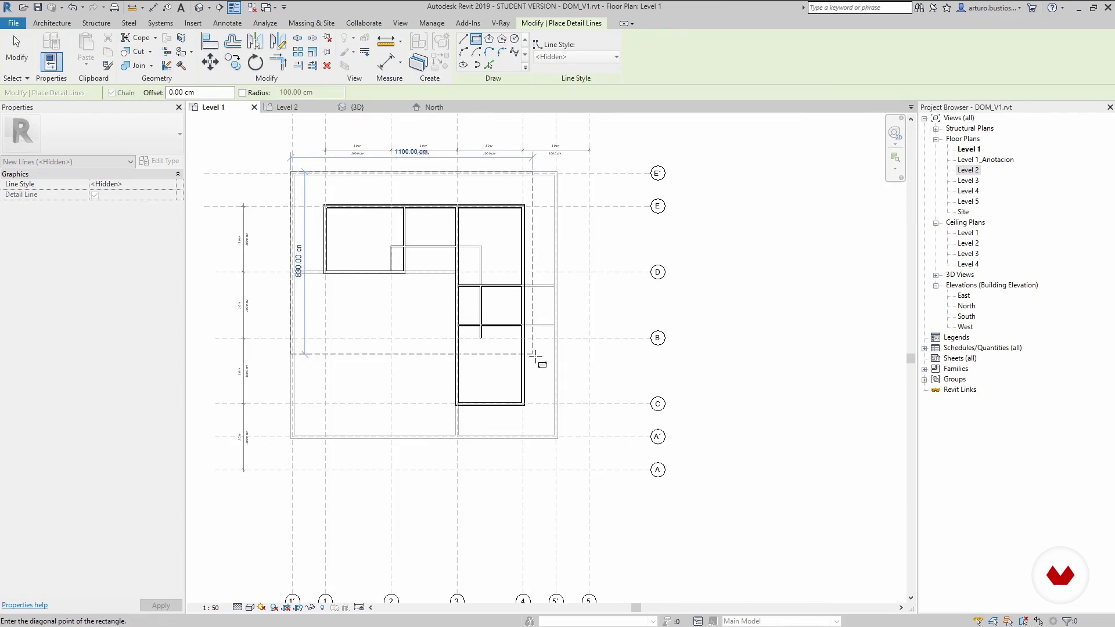Screen dimensions: 1115x627
Task: Click the Offset value input field
Action: [x=200, y=92]
